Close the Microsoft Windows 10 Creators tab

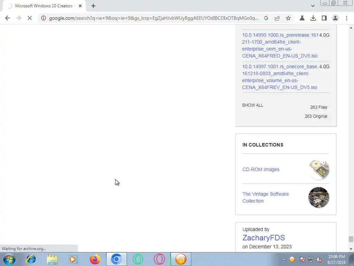click(80, 6)
